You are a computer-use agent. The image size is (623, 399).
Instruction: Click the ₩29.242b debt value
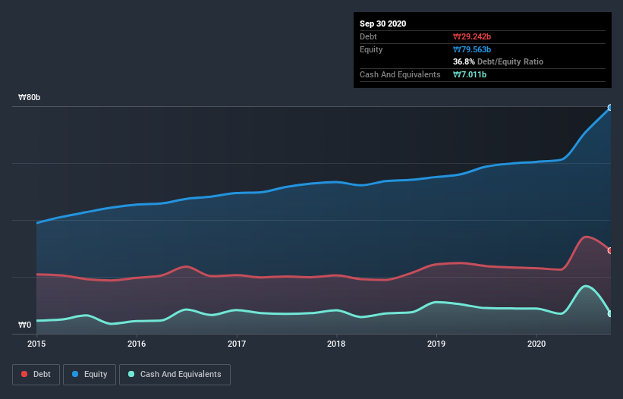point(472,36)
